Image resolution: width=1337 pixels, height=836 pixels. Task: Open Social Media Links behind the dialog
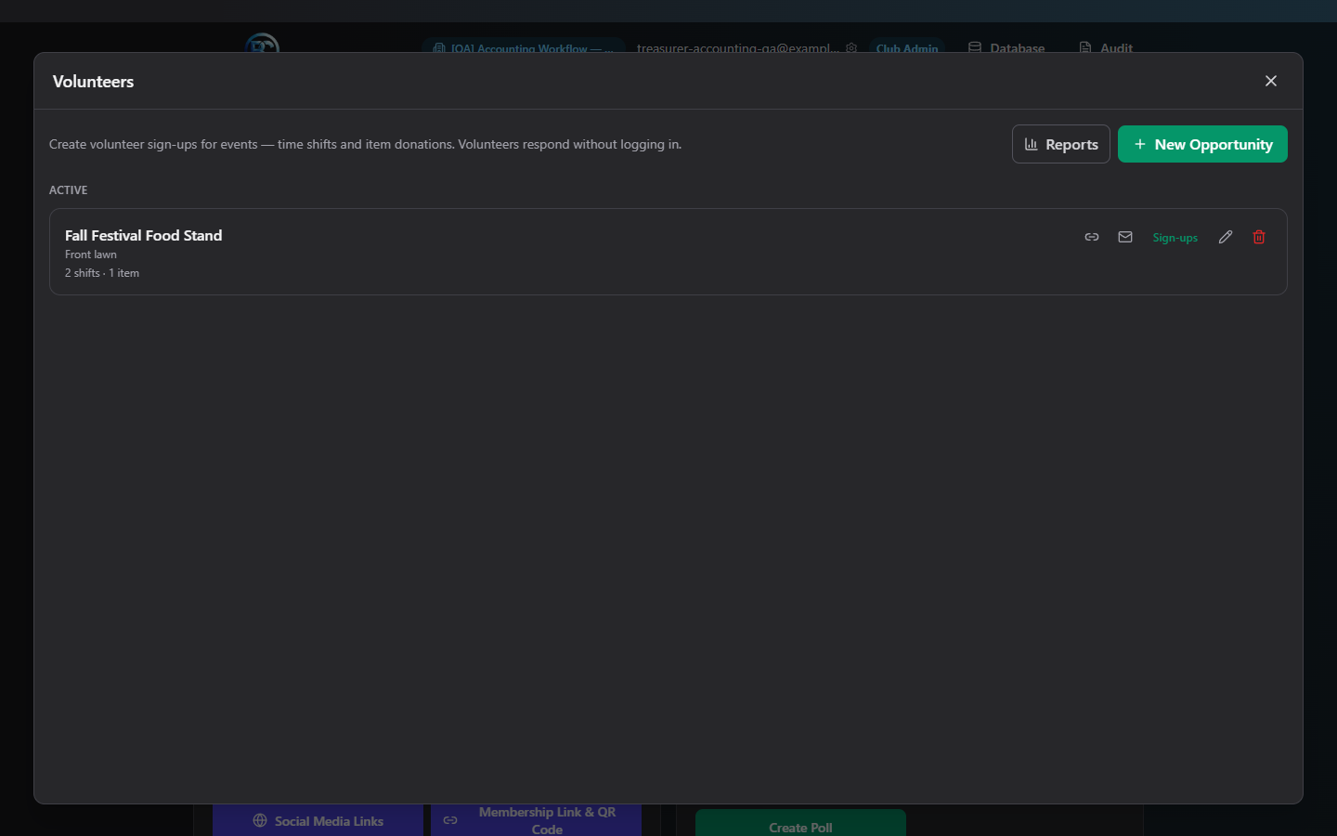pyautogui.click(x=318, y=820)
